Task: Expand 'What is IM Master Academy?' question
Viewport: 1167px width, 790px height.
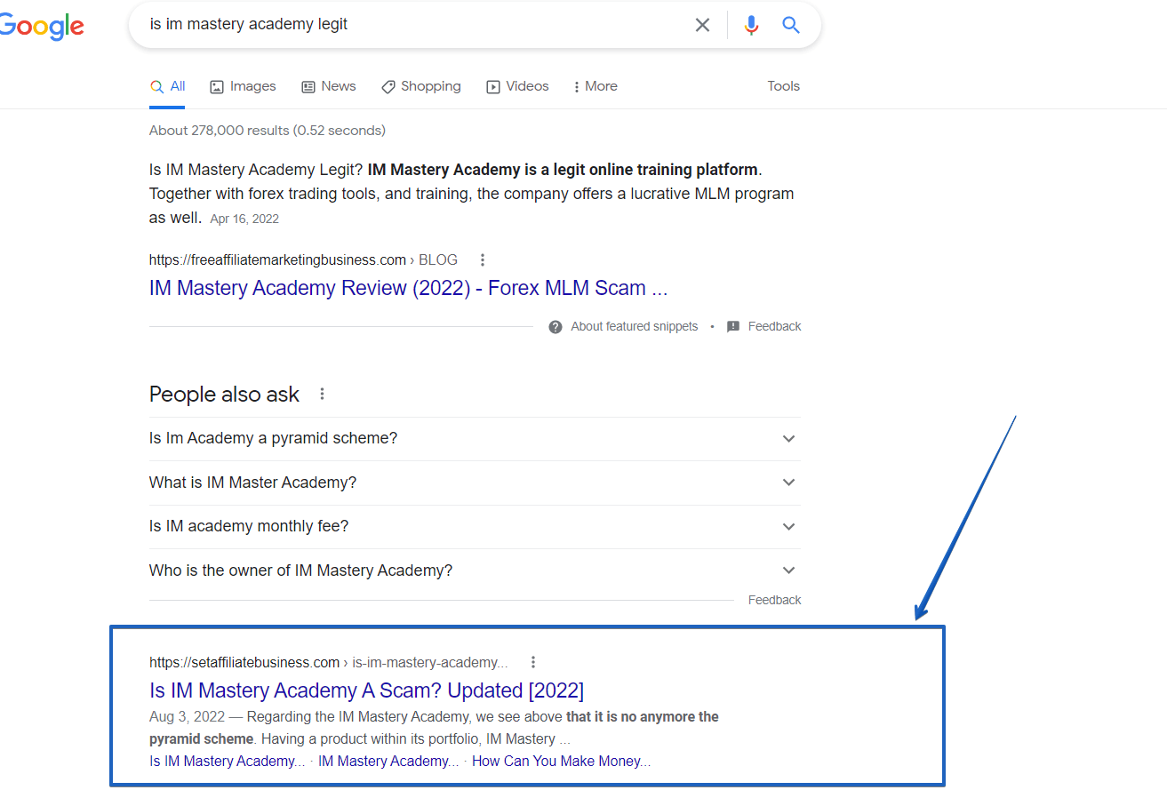Action: [475, 483]
